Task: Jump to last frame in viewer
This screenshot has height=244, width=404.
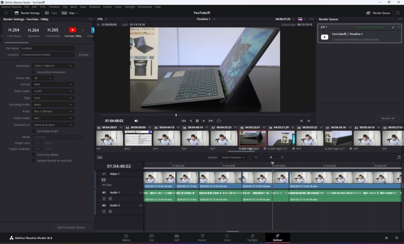Action: pyautogui.click(x=211, y=121)
